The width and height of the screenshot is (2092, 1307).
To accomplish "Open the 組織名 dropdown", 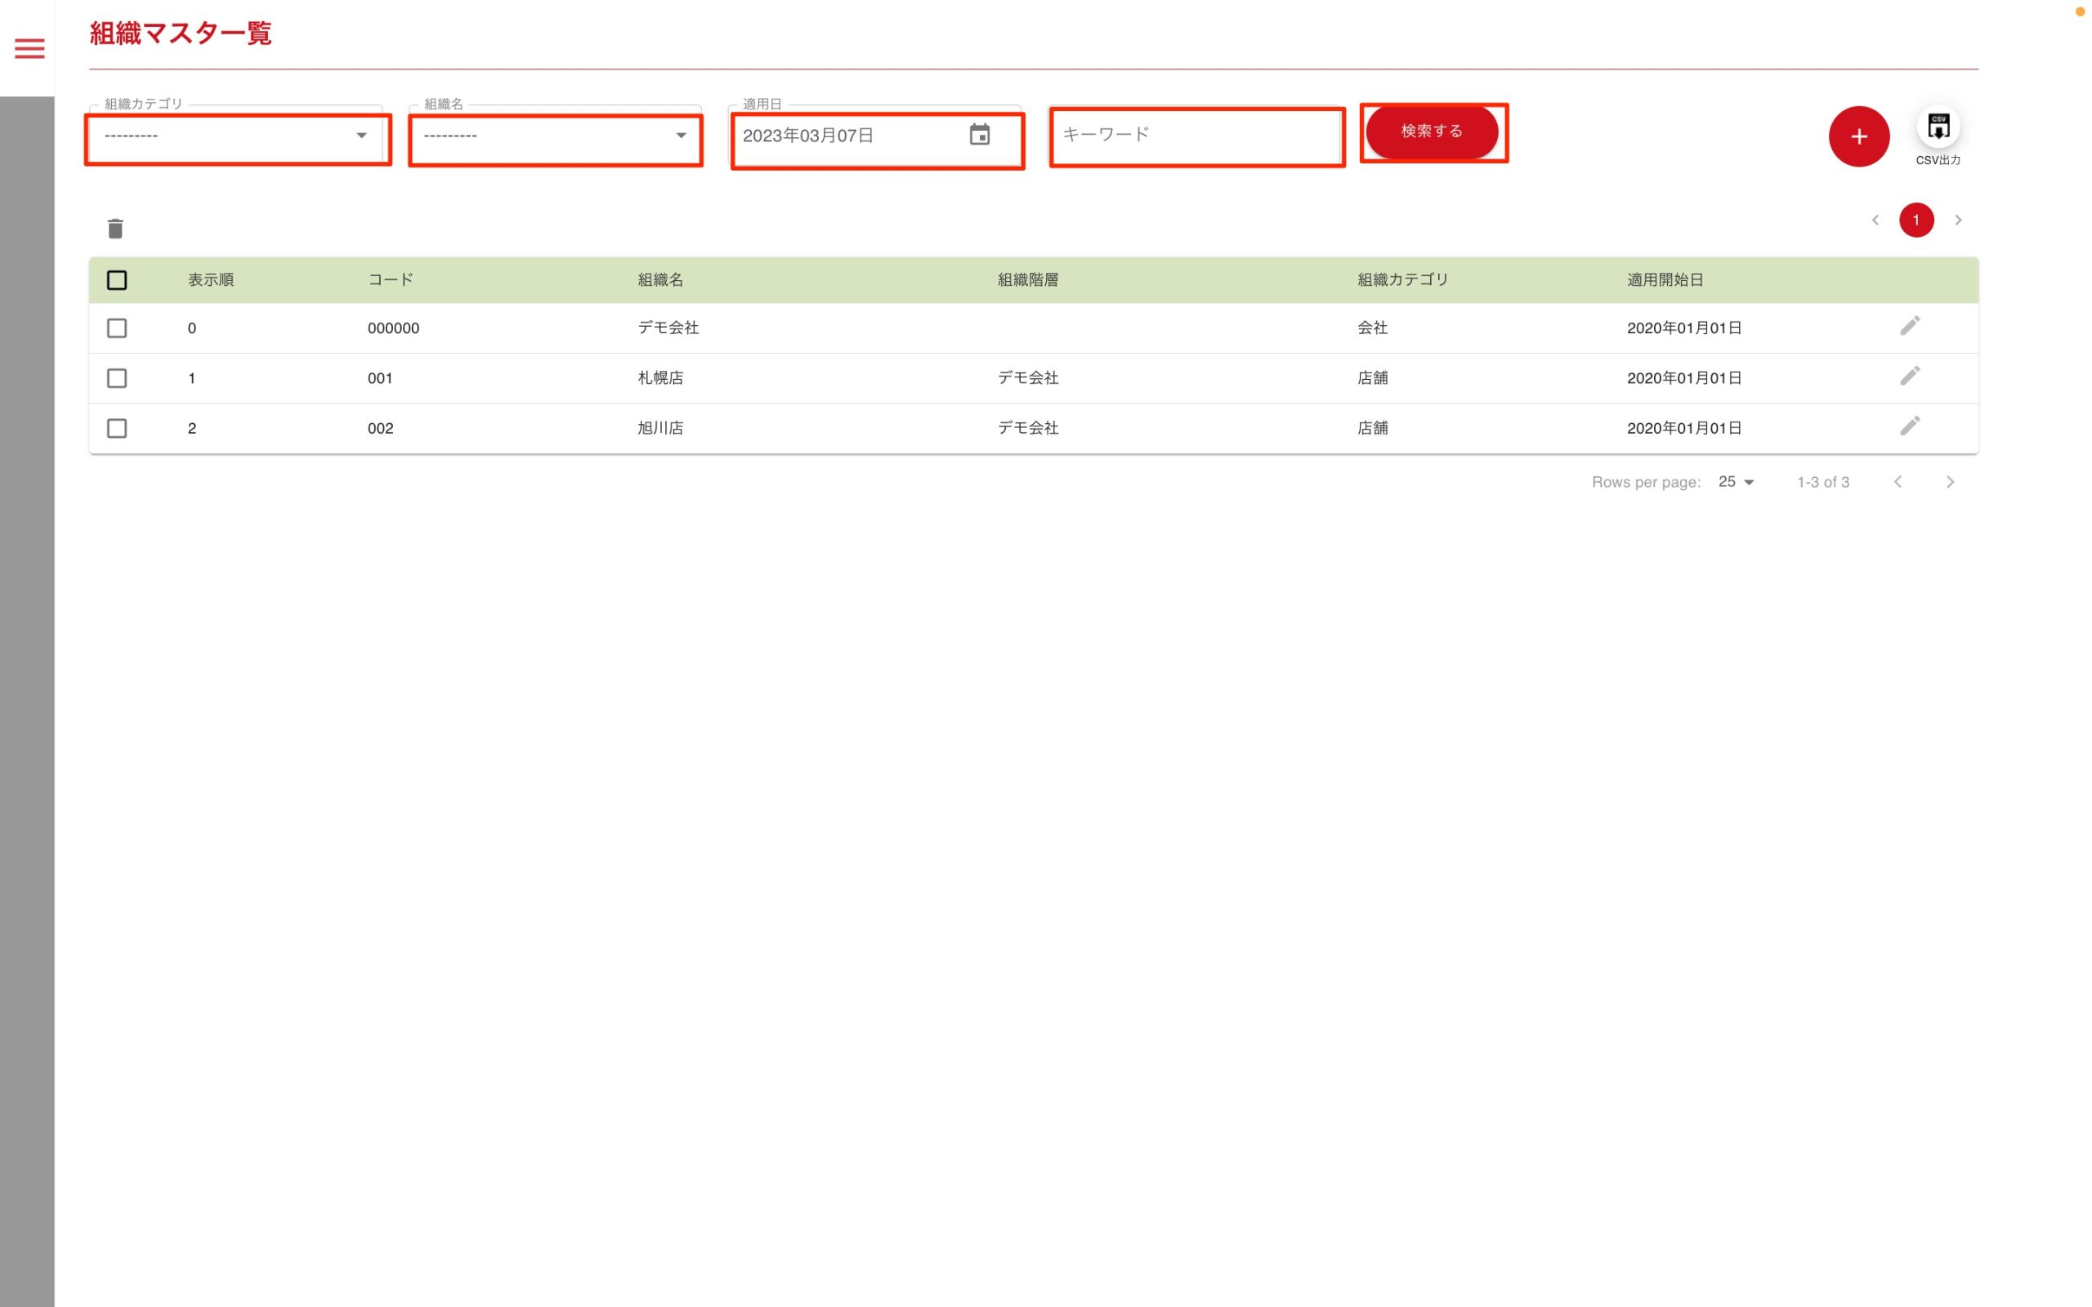I will (x=554, y=136).
